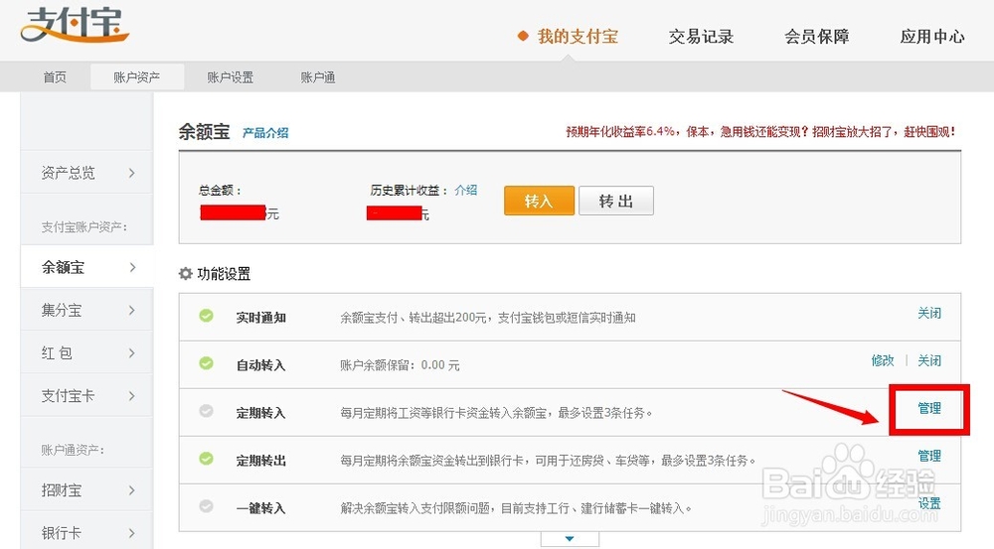Open 介绍 link beside 历史累计收益
Viewport: 994px width, 549px height.
click(x=466, y=190)
